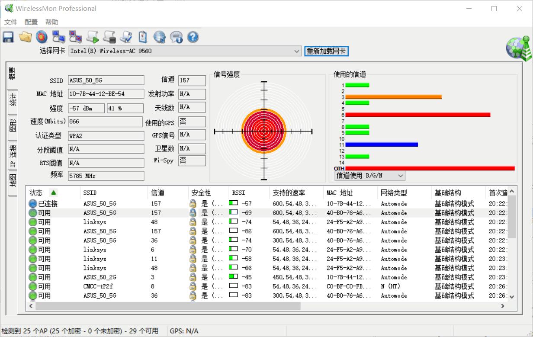Click the stop logging scroll icon
The image size is (533, 337).
(x=109, y=37)
